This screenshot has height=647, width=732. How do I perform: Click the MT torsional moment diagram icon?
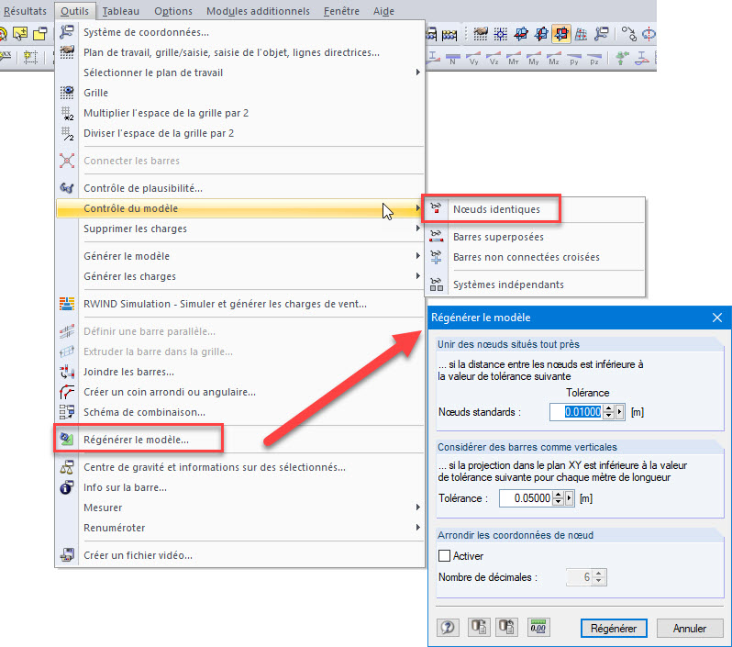coord(514,59)
